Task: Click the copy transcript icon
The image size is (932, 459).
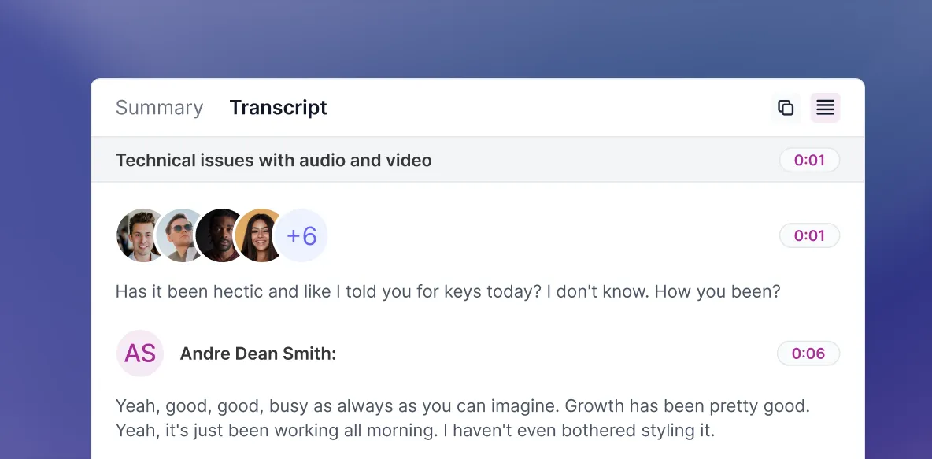Action: click(x=785, y=108)
